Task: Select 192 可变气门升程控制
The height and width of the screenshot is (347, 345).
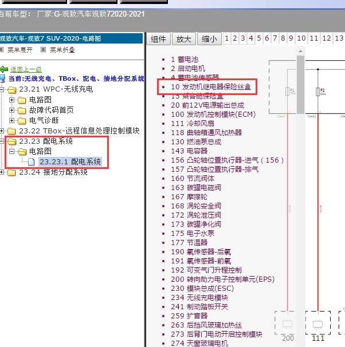Action: click(206, 270)
